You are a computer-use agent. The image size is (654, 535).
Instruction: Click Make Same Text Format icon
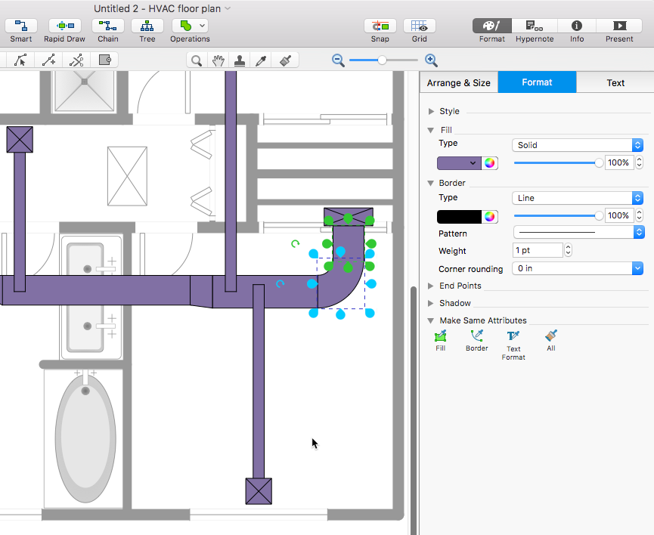pyautogui.click(x=513, y=336)
